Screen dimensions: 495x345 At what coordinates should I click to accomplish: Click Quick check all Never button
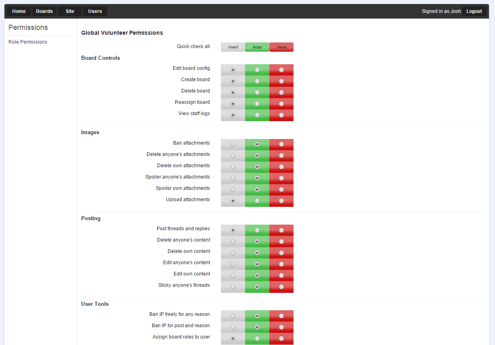click(x=281, y=47)
